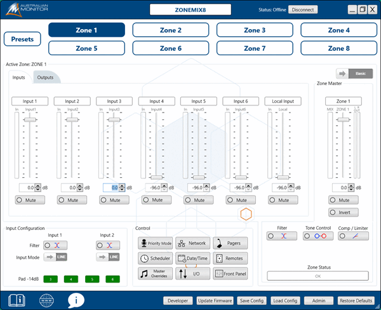The image size is (381, 310).
Task: Open the info speech bubble icon
Action: (77, 299)
